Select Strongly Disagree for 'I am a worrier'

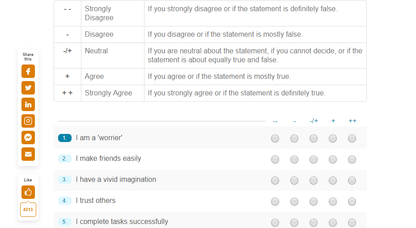click(x=275, y=138)
